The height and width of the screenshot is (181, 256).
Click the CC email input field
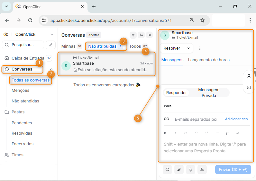click(196, 119)
